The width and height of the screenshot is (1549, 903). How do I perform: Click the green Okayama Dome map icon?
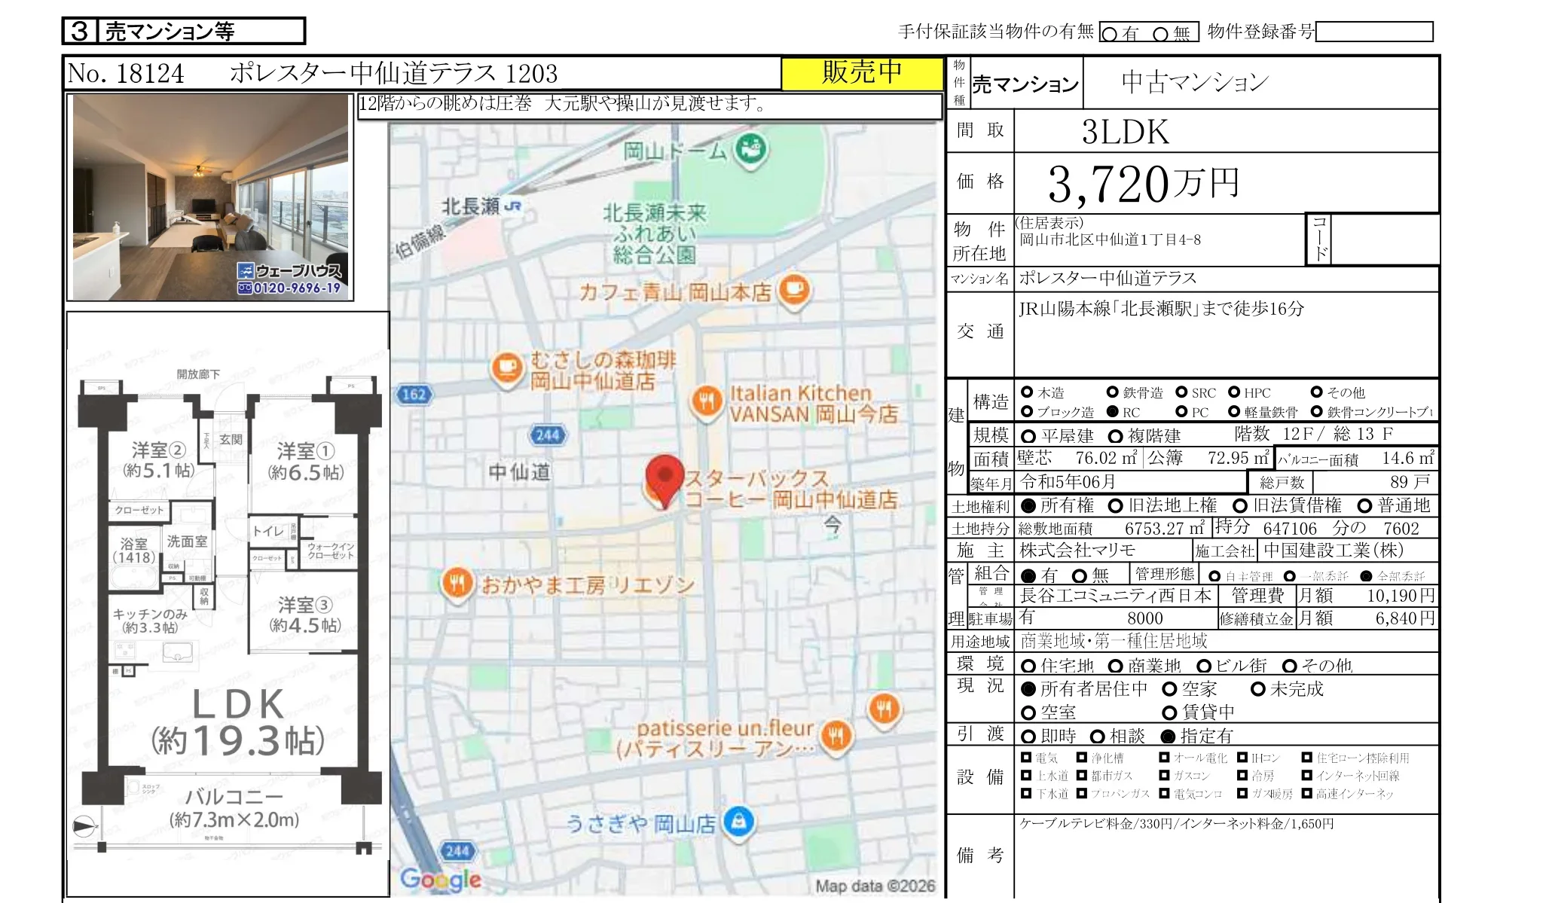(750, 149)
